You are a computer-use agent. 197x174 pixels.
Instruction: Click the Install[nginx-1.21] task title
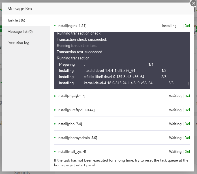click(x=72, y=26)
